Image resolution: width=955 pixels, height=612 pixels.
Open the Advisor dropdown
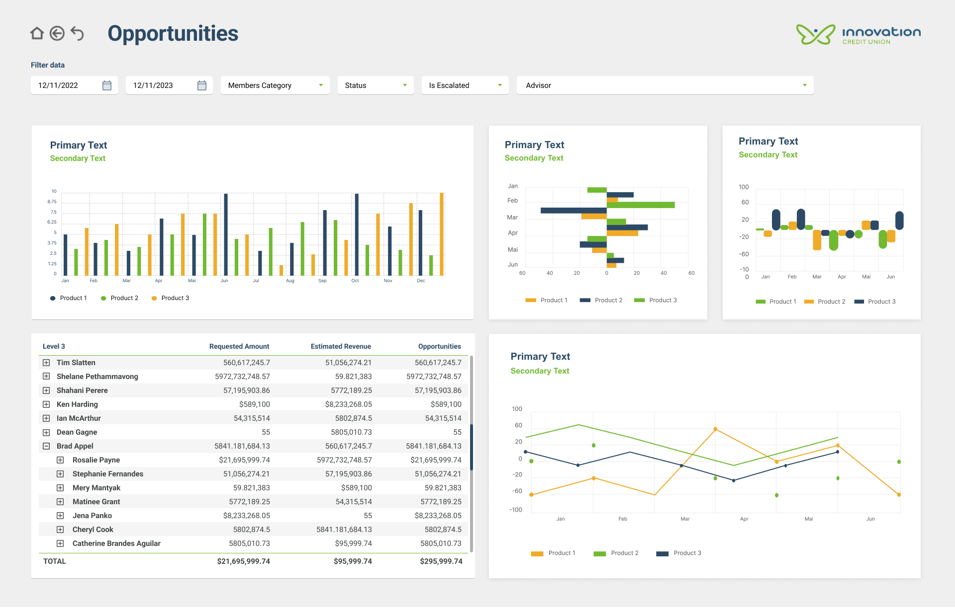point(665,85)
